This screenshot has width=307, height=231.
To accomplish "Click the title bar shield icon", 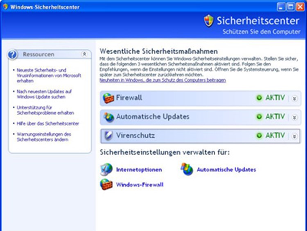I will [5, 7].
